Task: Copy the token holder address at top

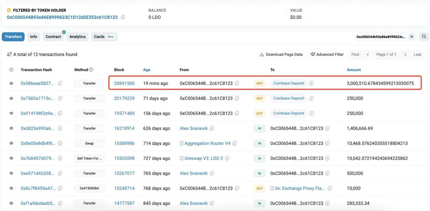Action: 123,17
